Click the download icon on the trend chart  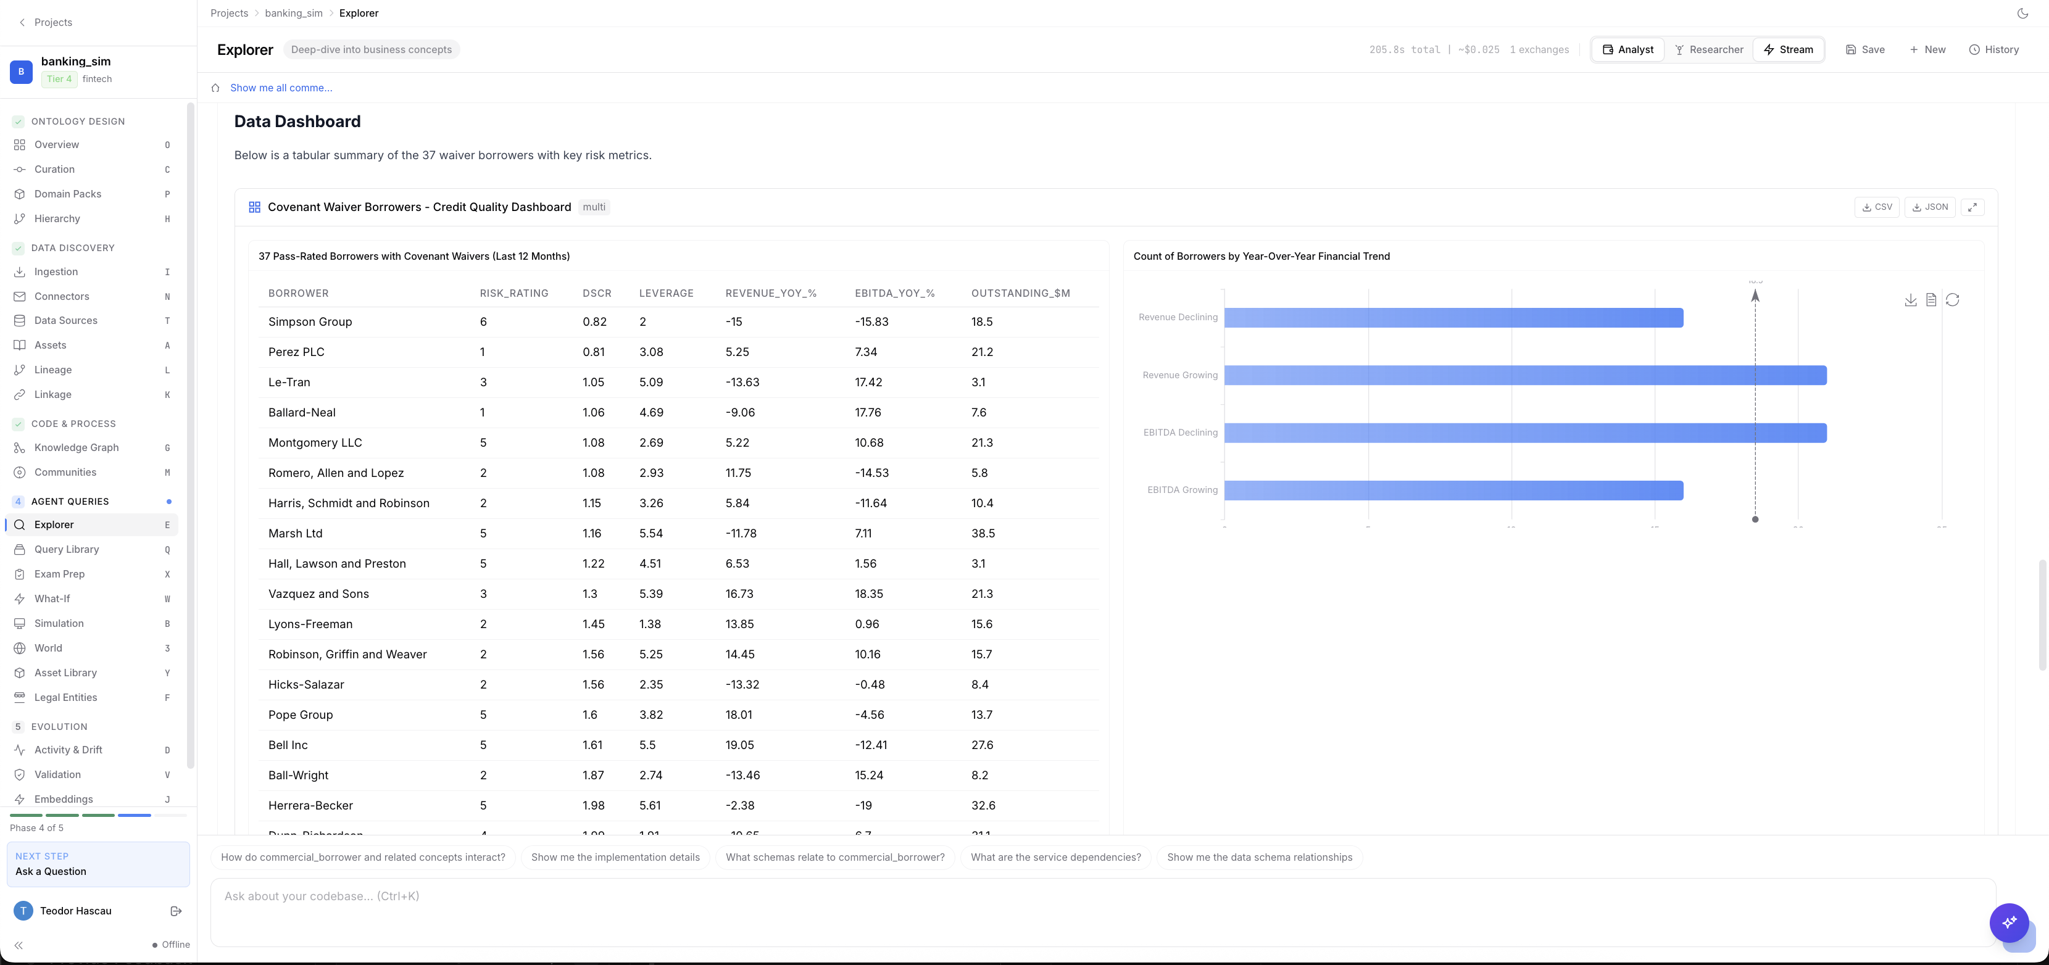1911,300
